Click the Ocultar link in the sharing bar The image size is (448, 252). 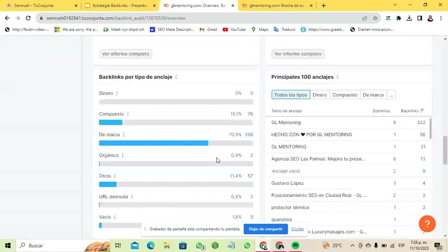click(297, 229)
